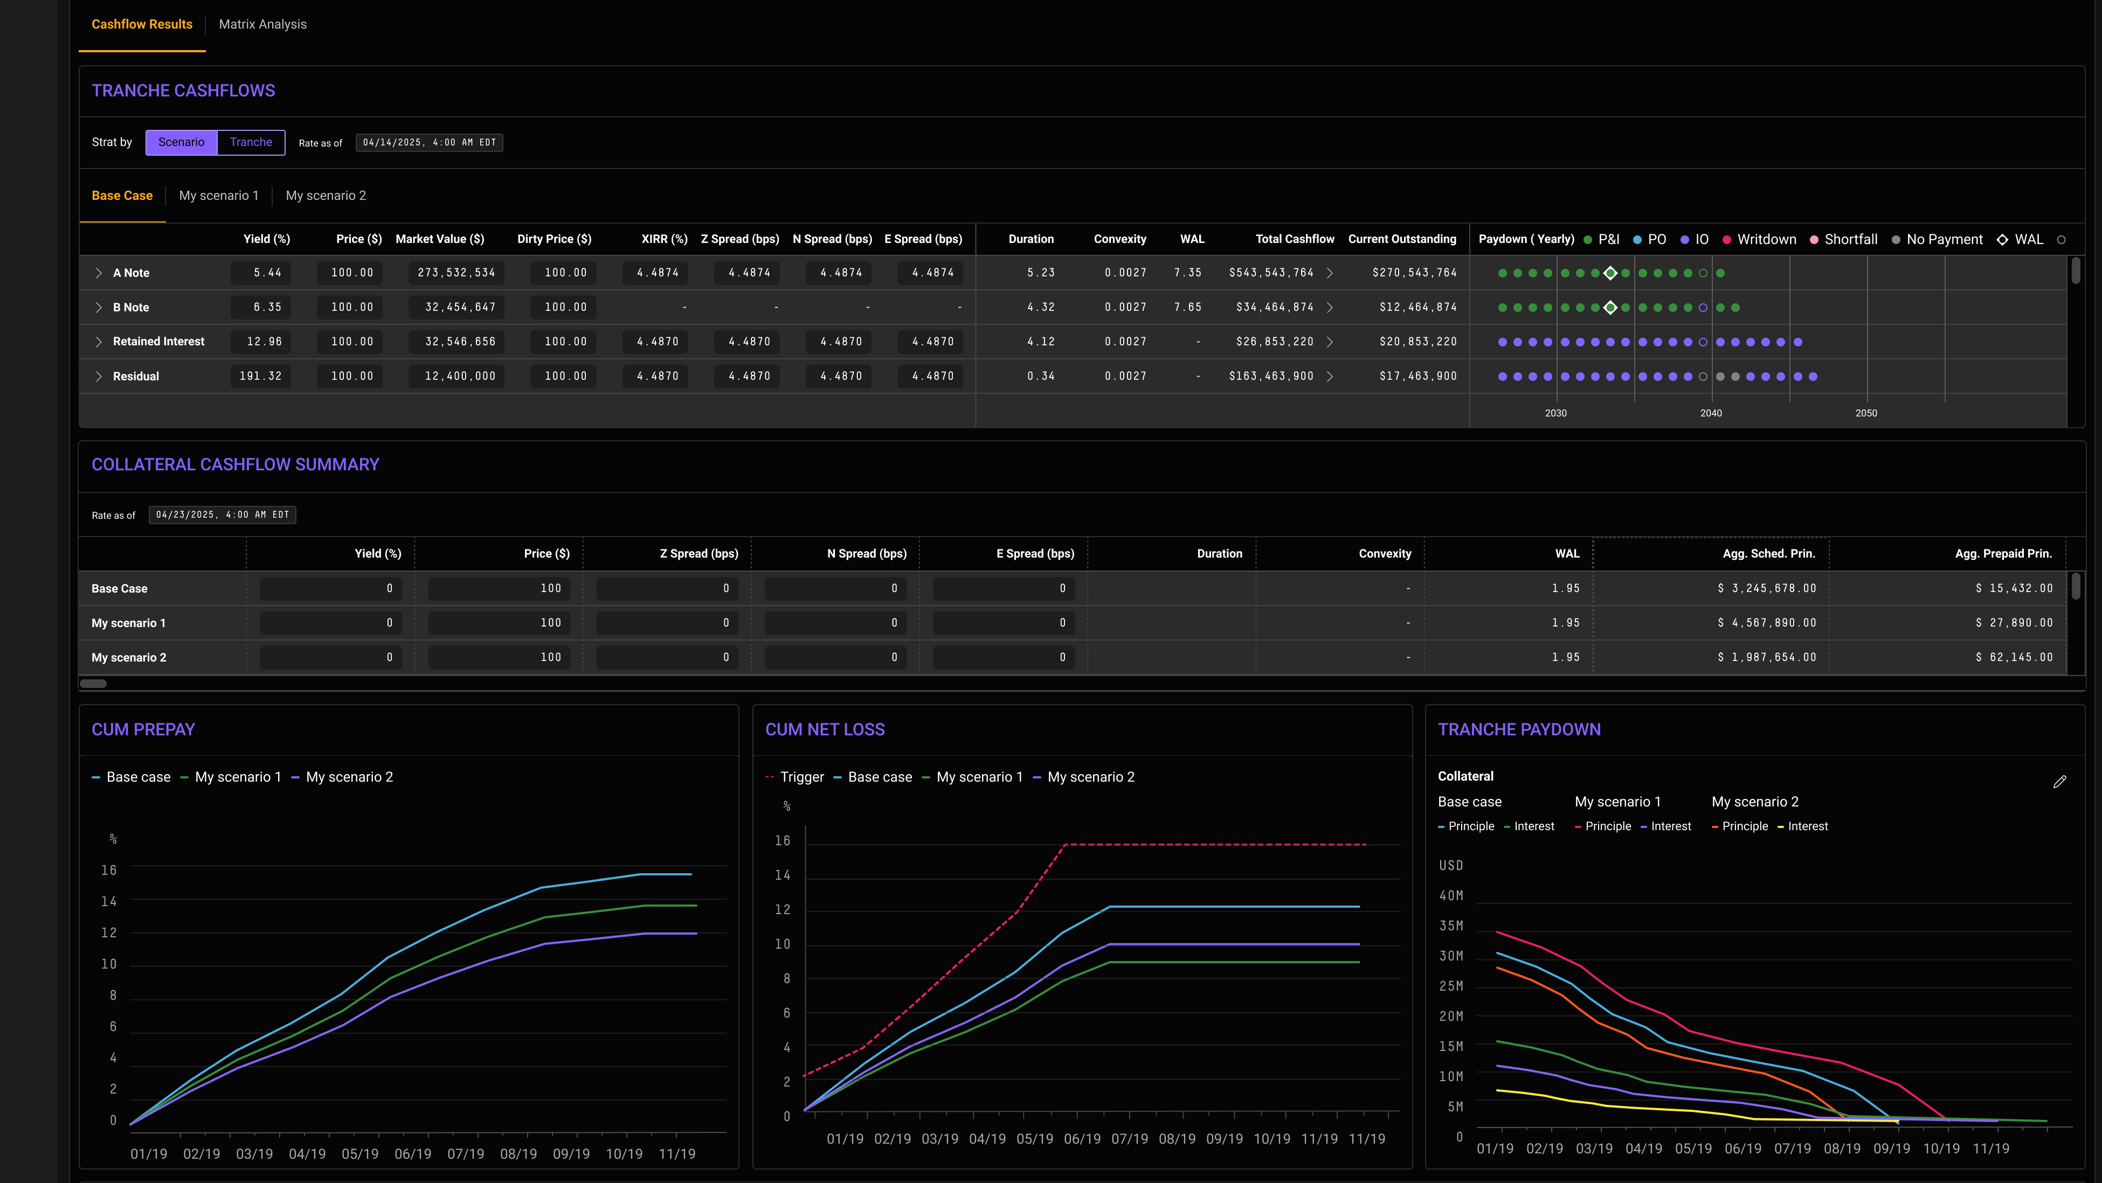The height and width of the screenshot is (1183, 2102).
Task: Open the tranche Rate as of date field
Action: point(429,143)
